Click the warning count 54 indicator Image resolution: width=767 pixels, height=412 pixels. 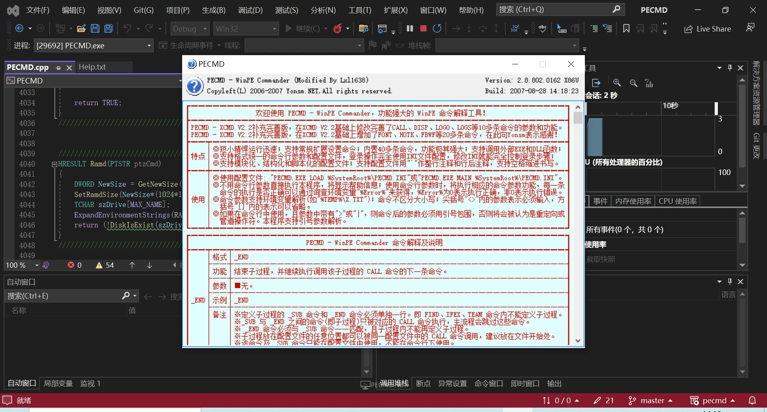coord(105,265)
